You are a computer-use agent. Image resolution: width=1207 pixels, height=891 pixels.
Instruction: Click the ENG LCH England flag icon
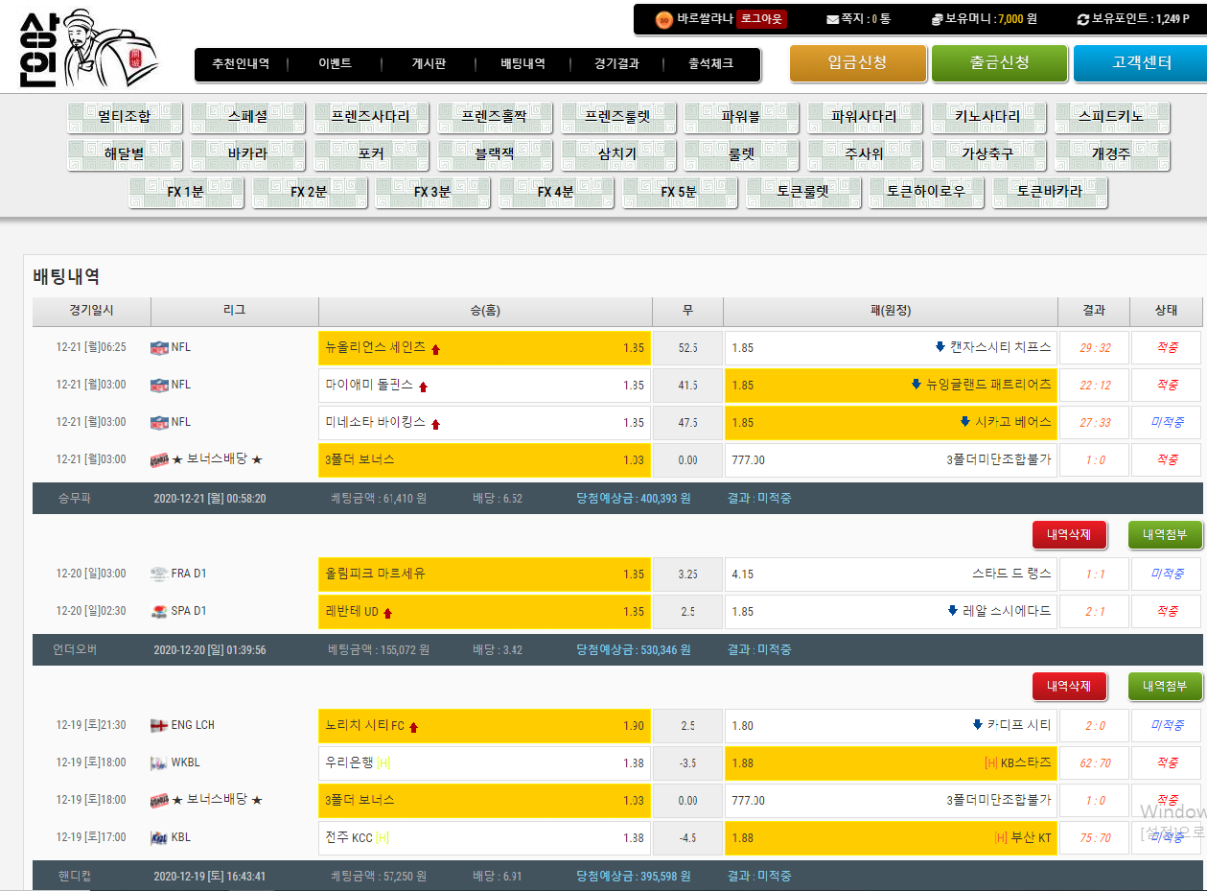point(159,726)
